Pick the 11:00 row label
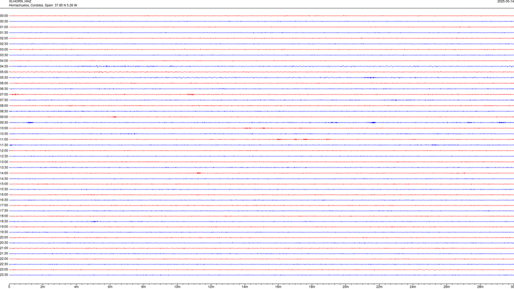The height and width of the screenshot is (289, 514). pos(4,139)
